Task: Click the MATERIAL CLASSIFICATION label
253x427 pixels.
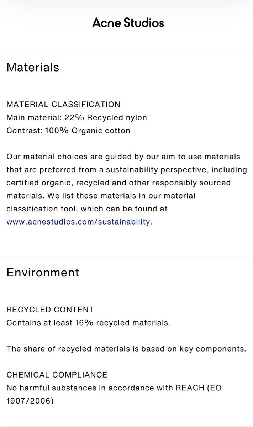Action: click(63, 105)
